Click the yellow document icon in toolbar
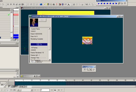 tap(48, 4)
